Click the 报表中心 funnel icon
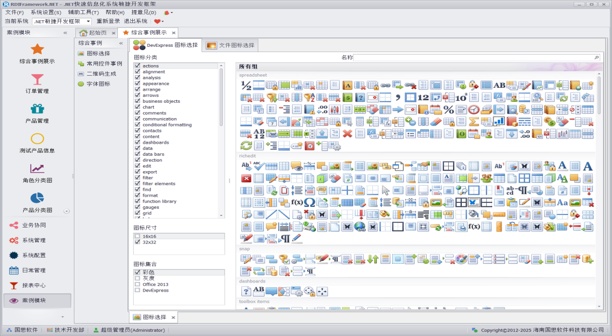This screenshot has height=336, width=612. [x=14, y=285]
